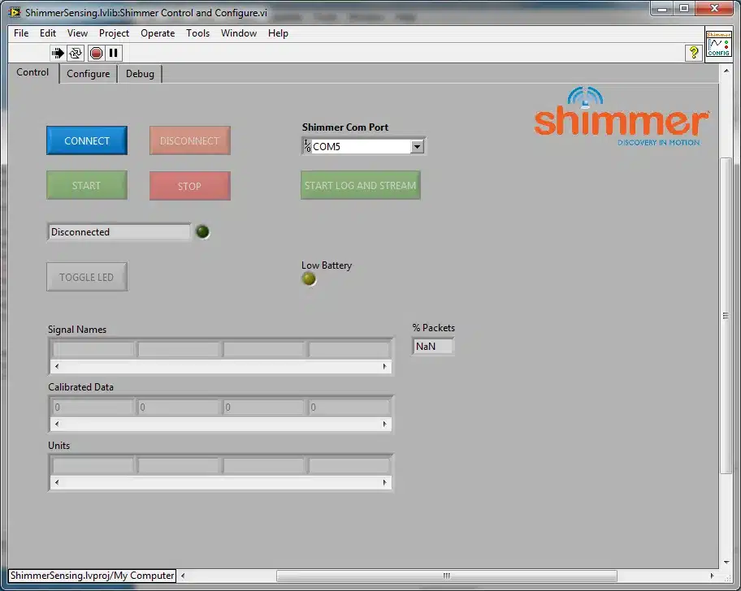Click the horizontal scrollbar thumb at bottom
This screenshot has width=741, height=591.
point(447,576)
